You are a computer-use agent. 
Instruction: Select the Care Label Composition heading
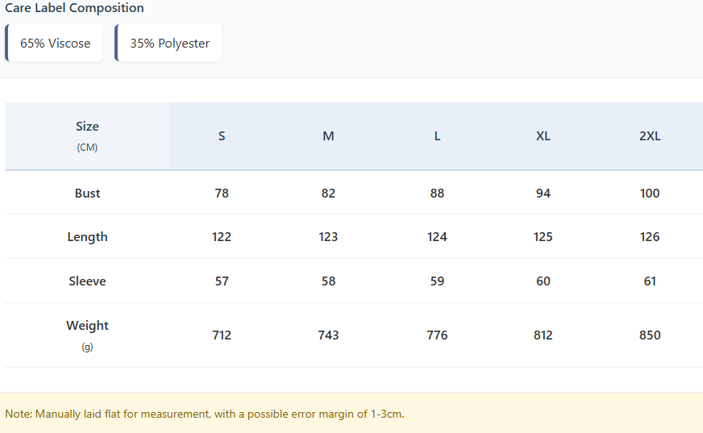pos(74,8)
